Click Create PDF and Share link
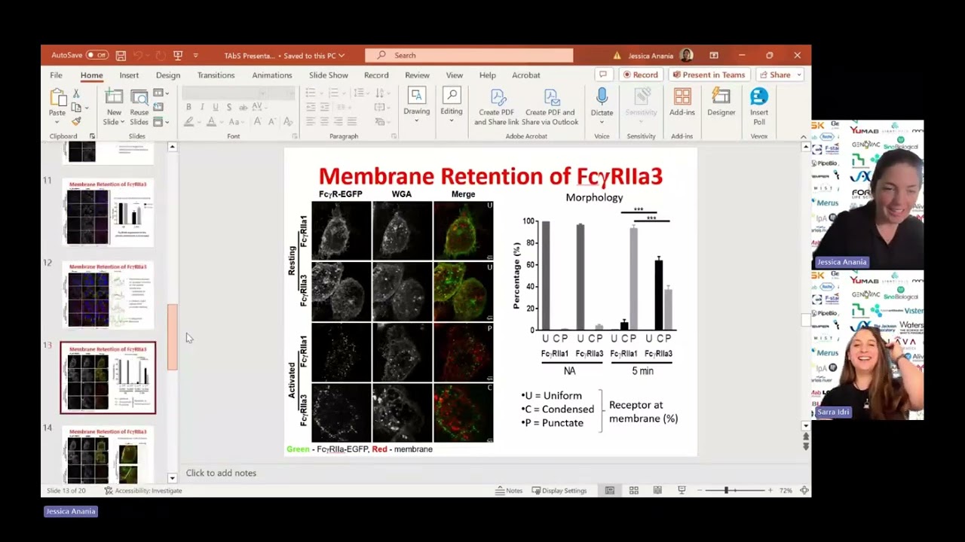Image resolution: width=965 pixels, height=542 pixels. 497,107
